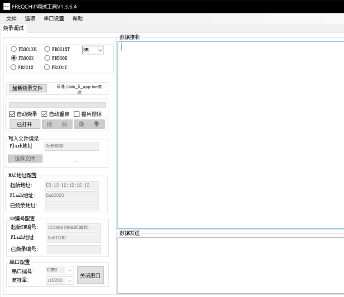Click the MAC地址配置 group label

(23, 176)
